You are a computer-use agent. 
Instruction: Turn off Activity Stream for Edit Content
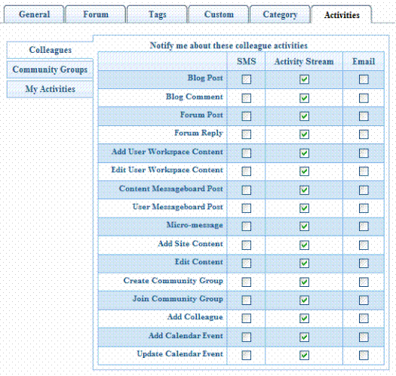[304, 264]
